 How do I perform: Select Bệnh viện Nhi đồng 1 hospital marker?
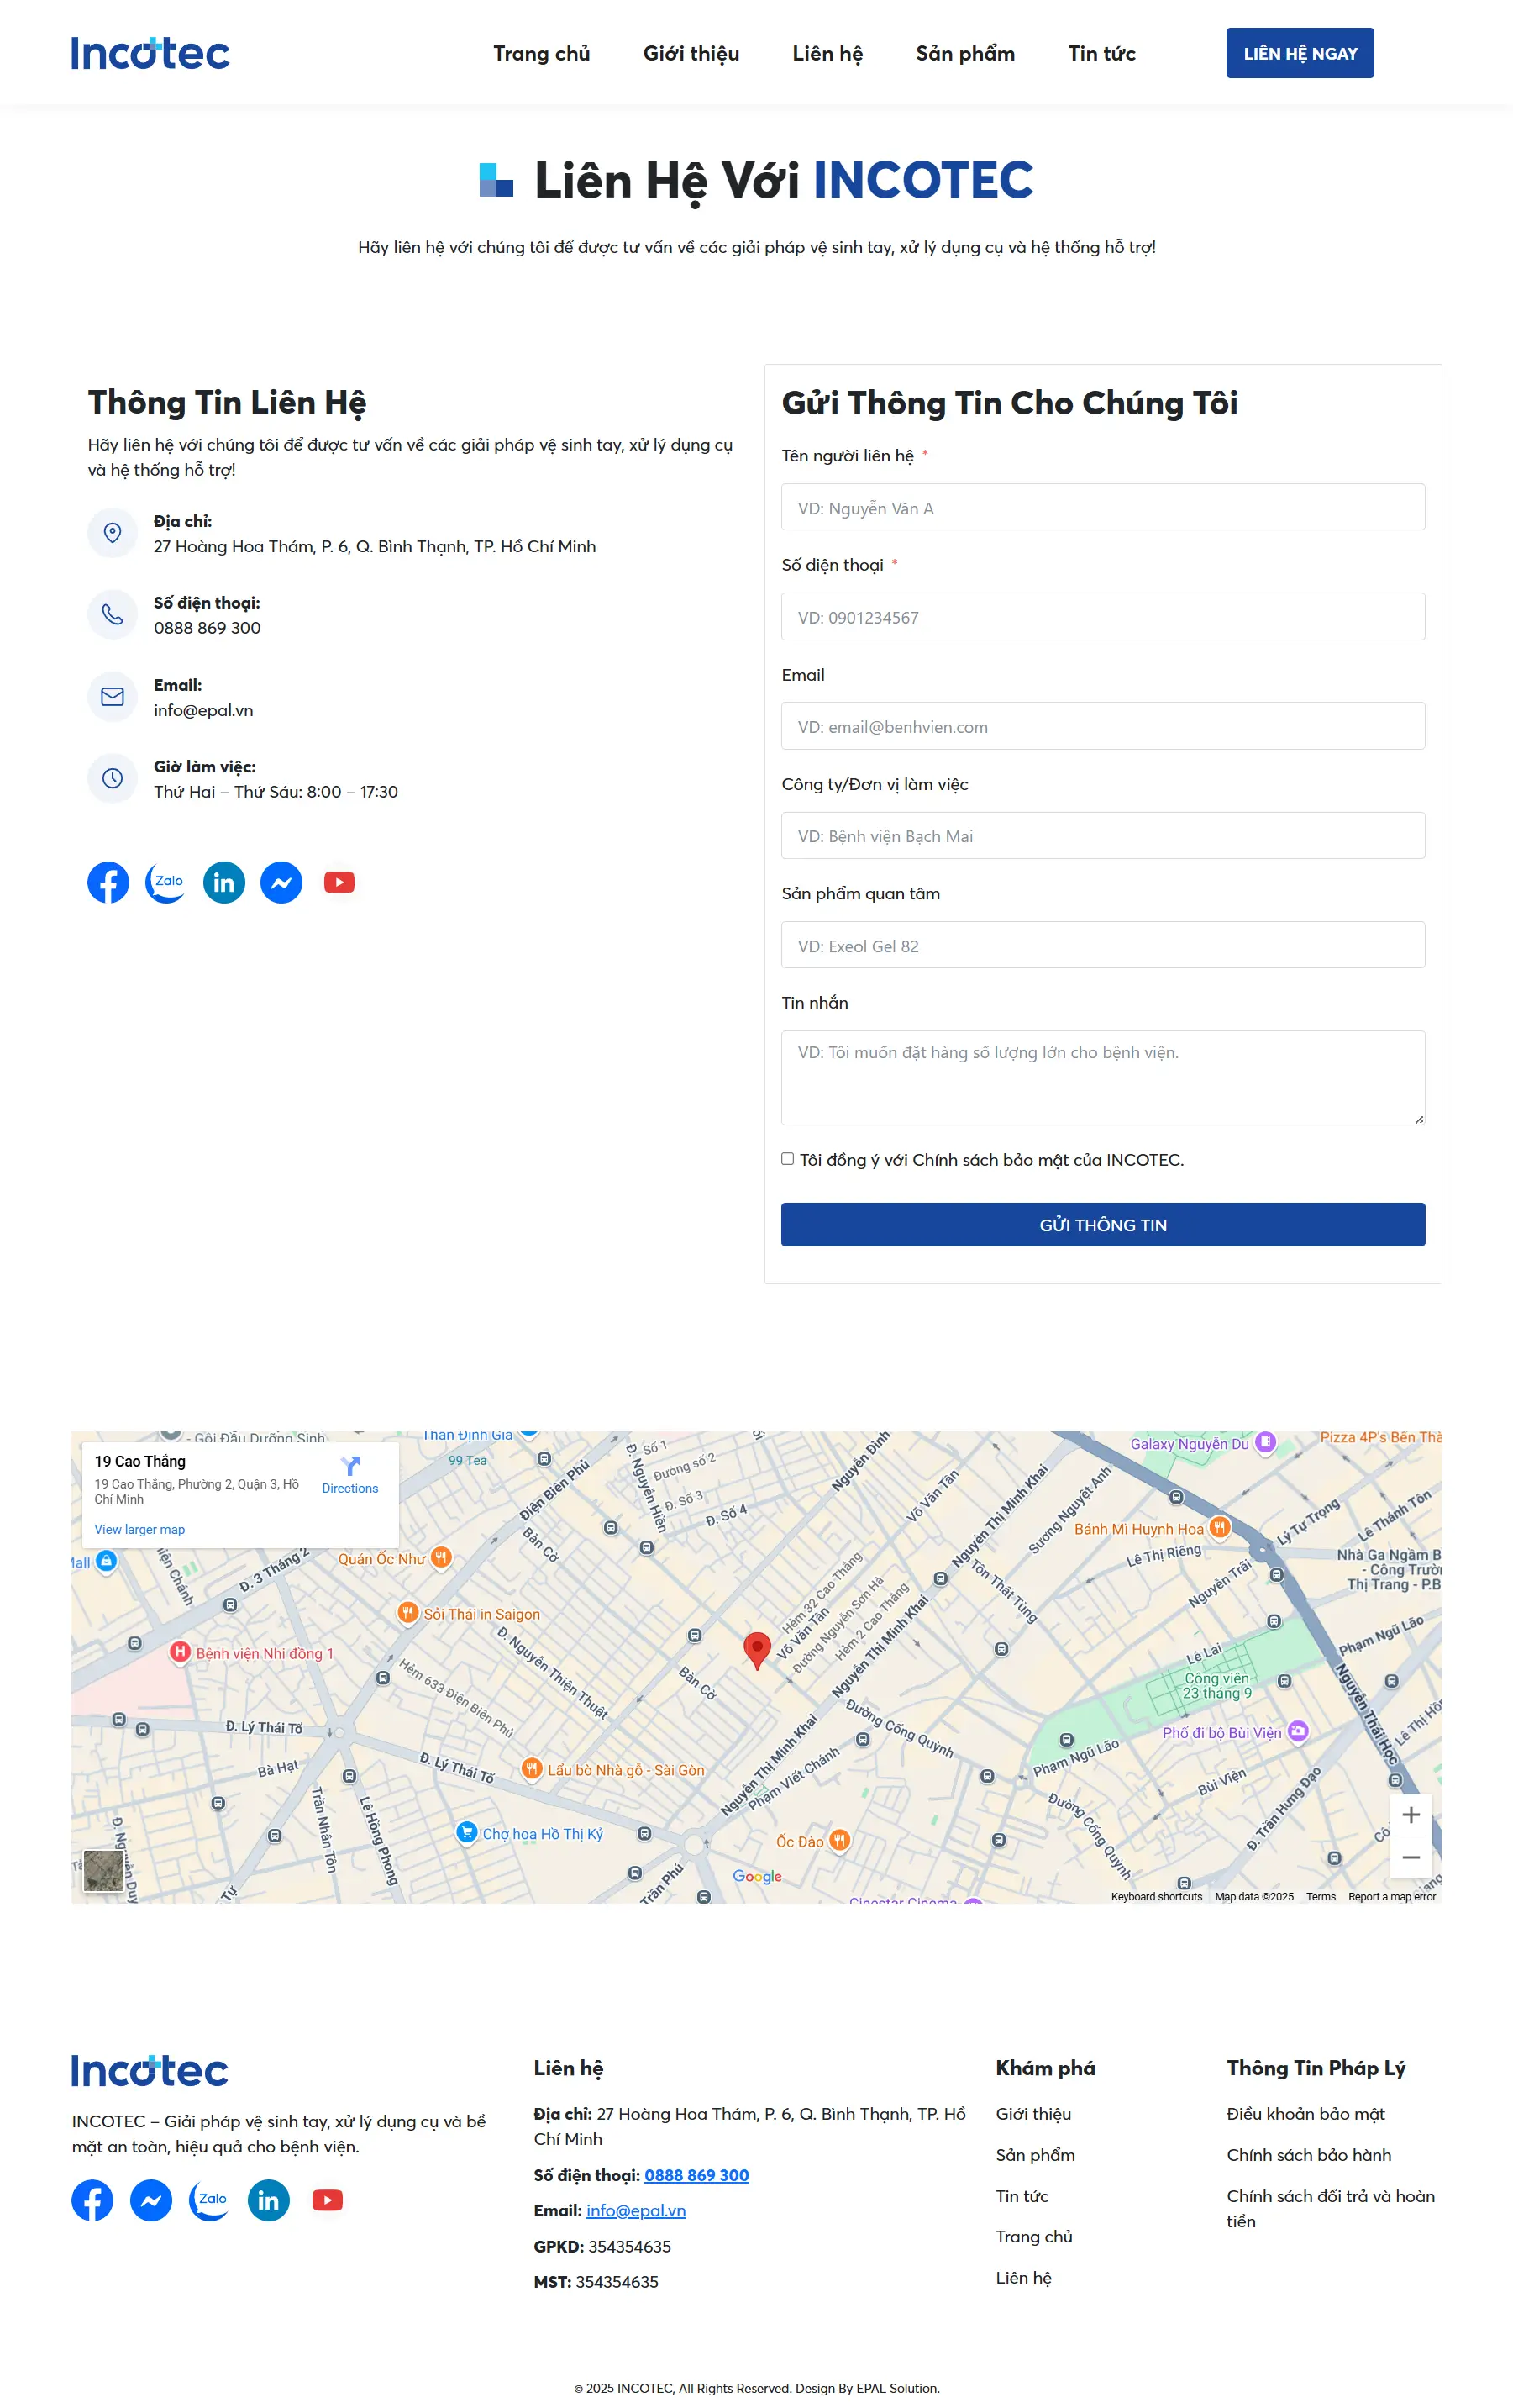pyautogui.click(x=180, y=1652)
